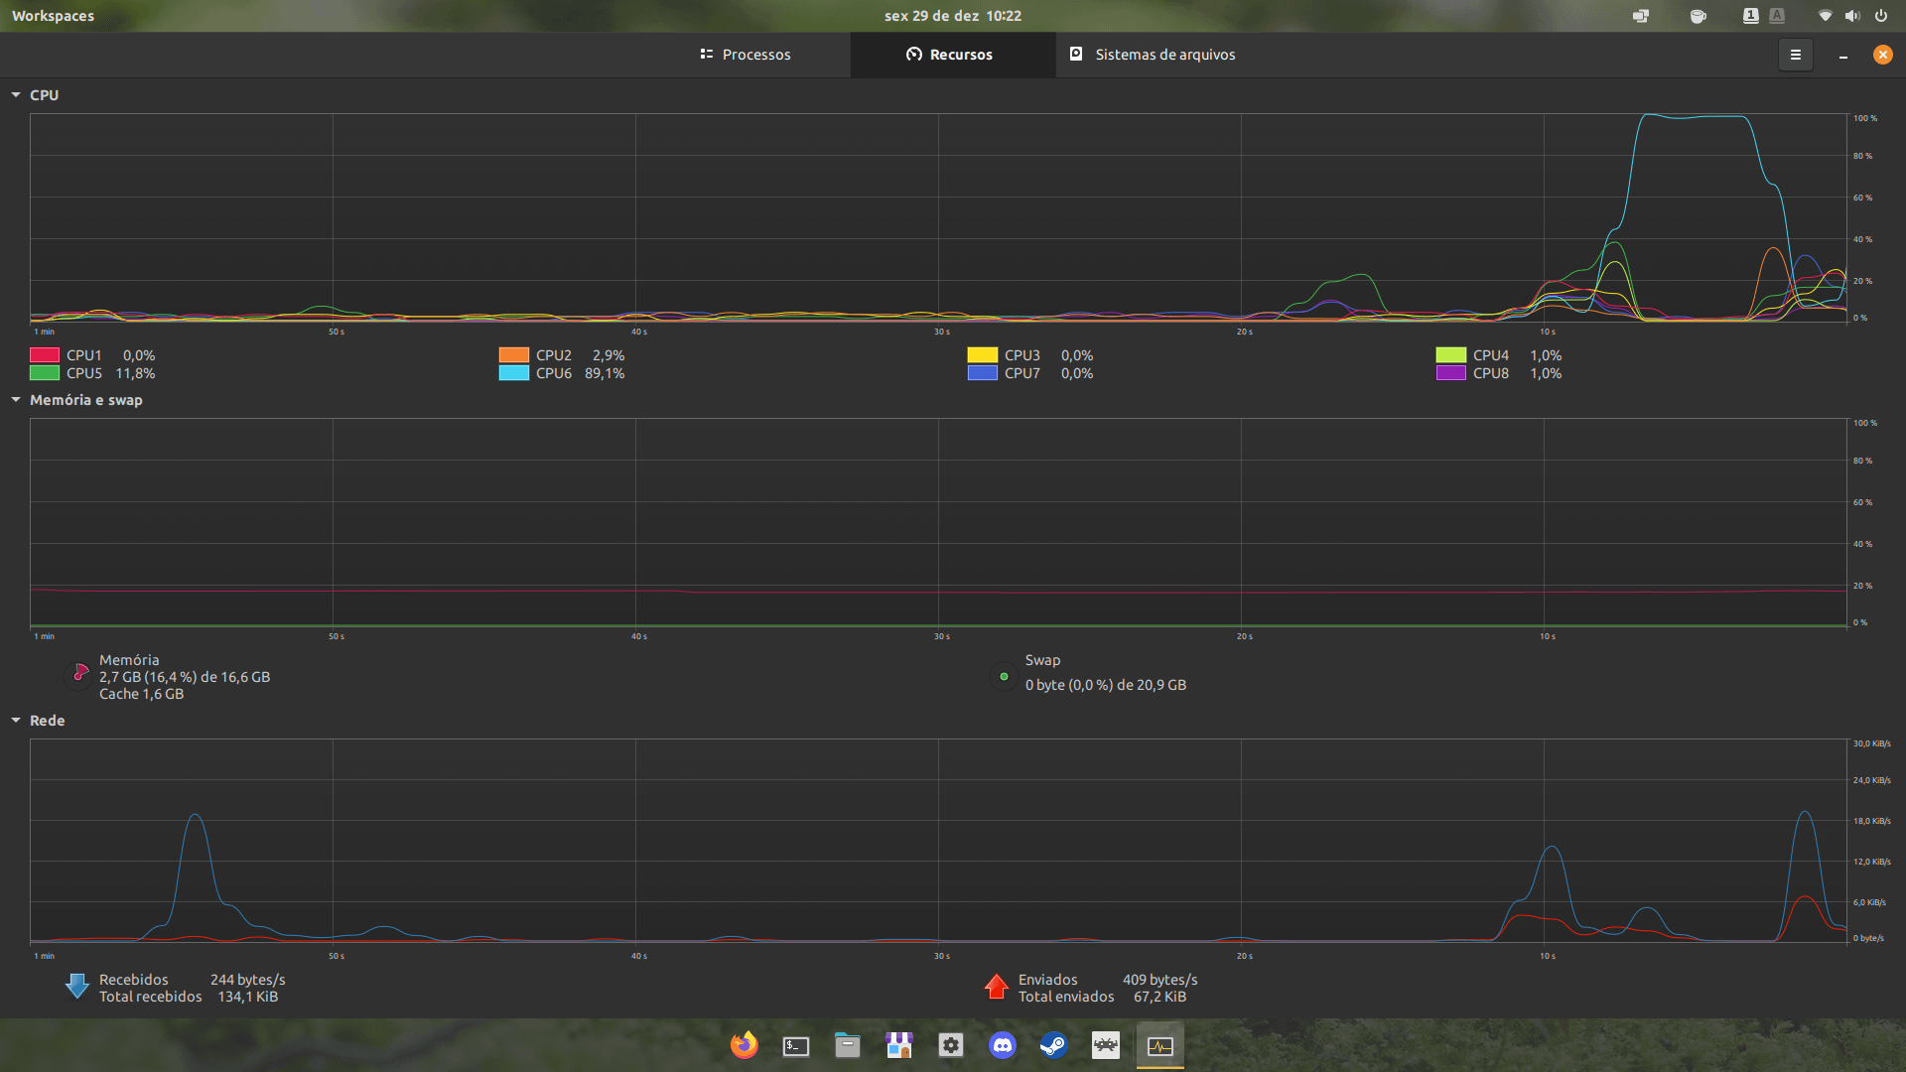Click the CPU3 yellow color swatch
Viewport: 1906px width, 1072px height.
(982, 355)
